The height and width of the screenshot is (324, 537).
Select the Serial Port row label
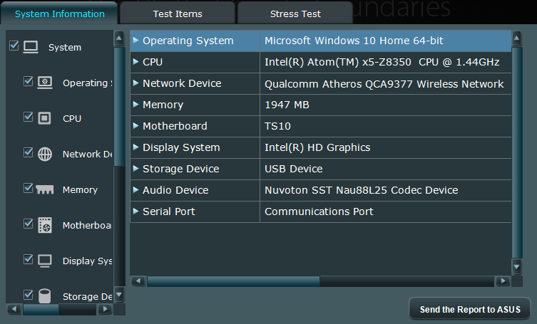click(168, 211)
